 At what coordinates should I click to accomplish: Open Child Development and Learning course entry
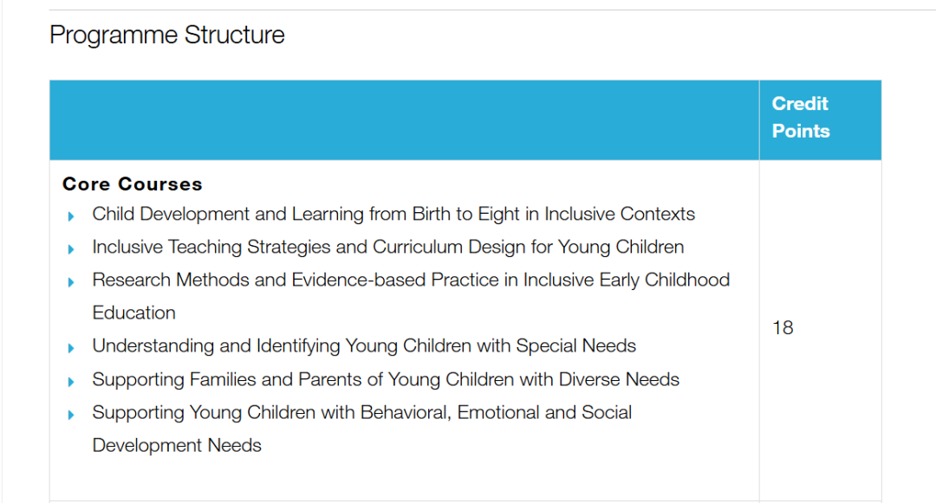point(393,214)
